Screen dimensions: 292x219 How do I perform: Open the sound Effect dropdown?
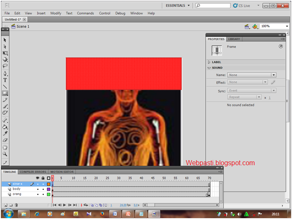coord(248,82)
